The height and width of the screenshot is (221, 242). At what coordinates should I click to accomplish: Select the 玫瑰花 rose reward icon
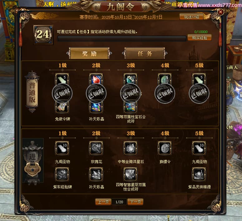click(x=96, y=148)
